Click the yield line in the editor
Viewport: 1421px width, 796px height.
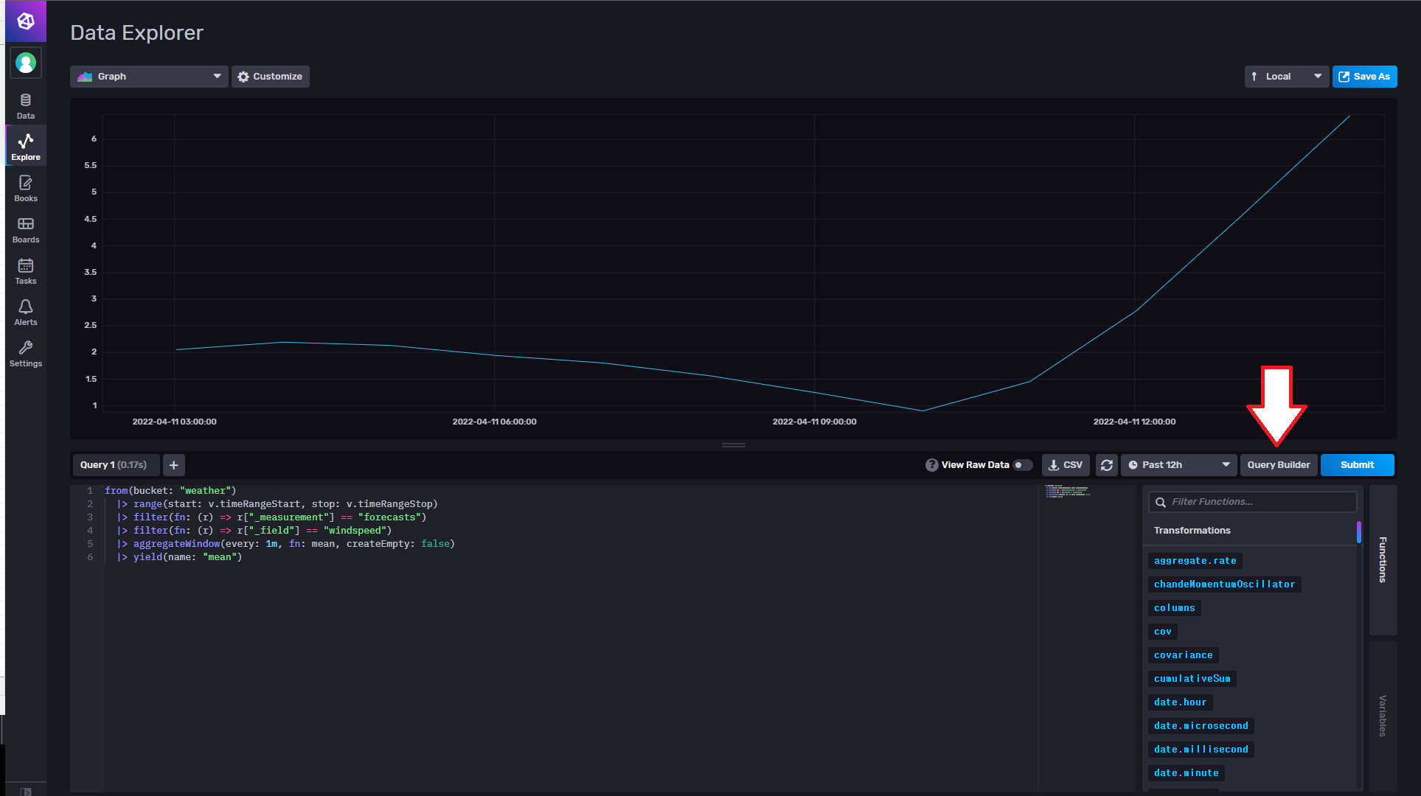point(179,557)
